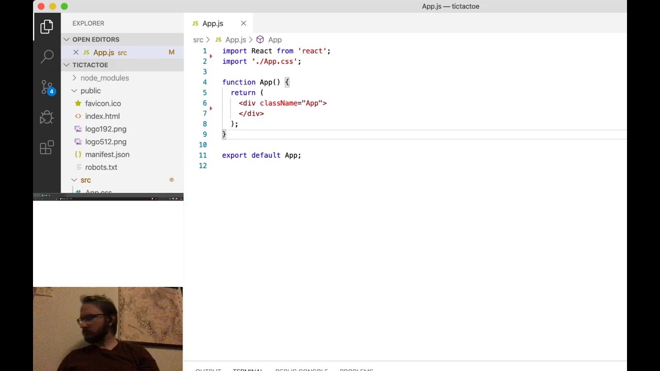Click the className="App" div line

click(x=283, y=103)
